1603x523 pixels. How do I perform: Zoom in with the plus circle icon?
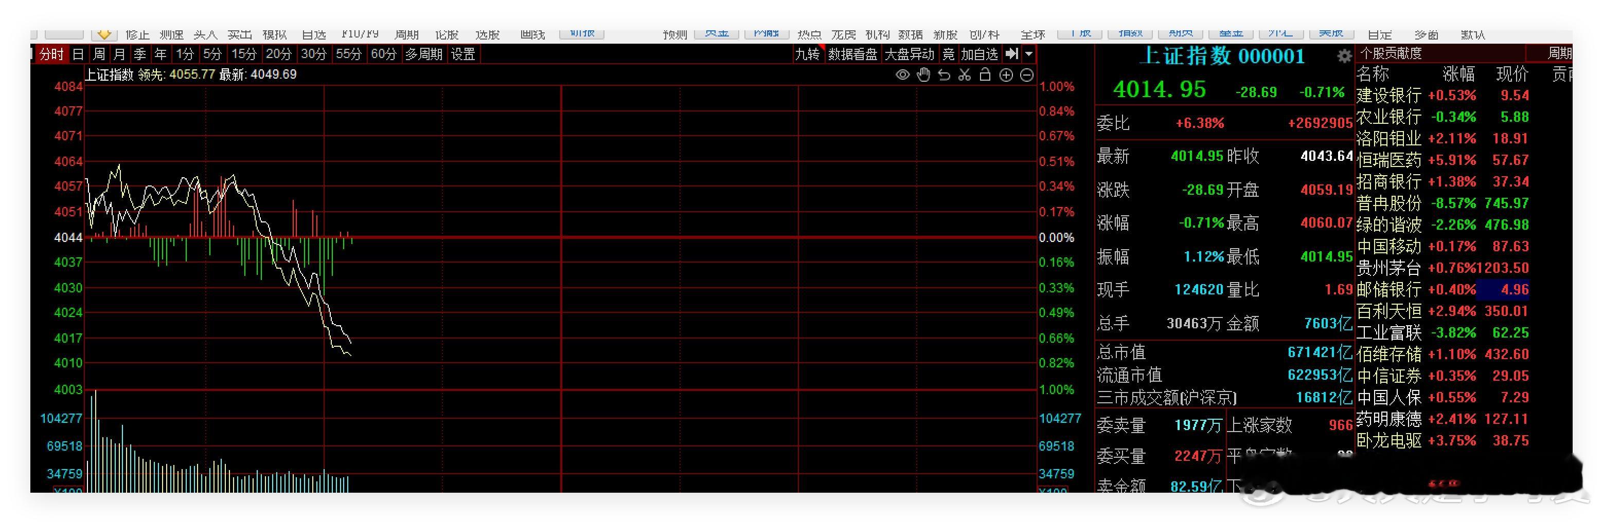1006,75
